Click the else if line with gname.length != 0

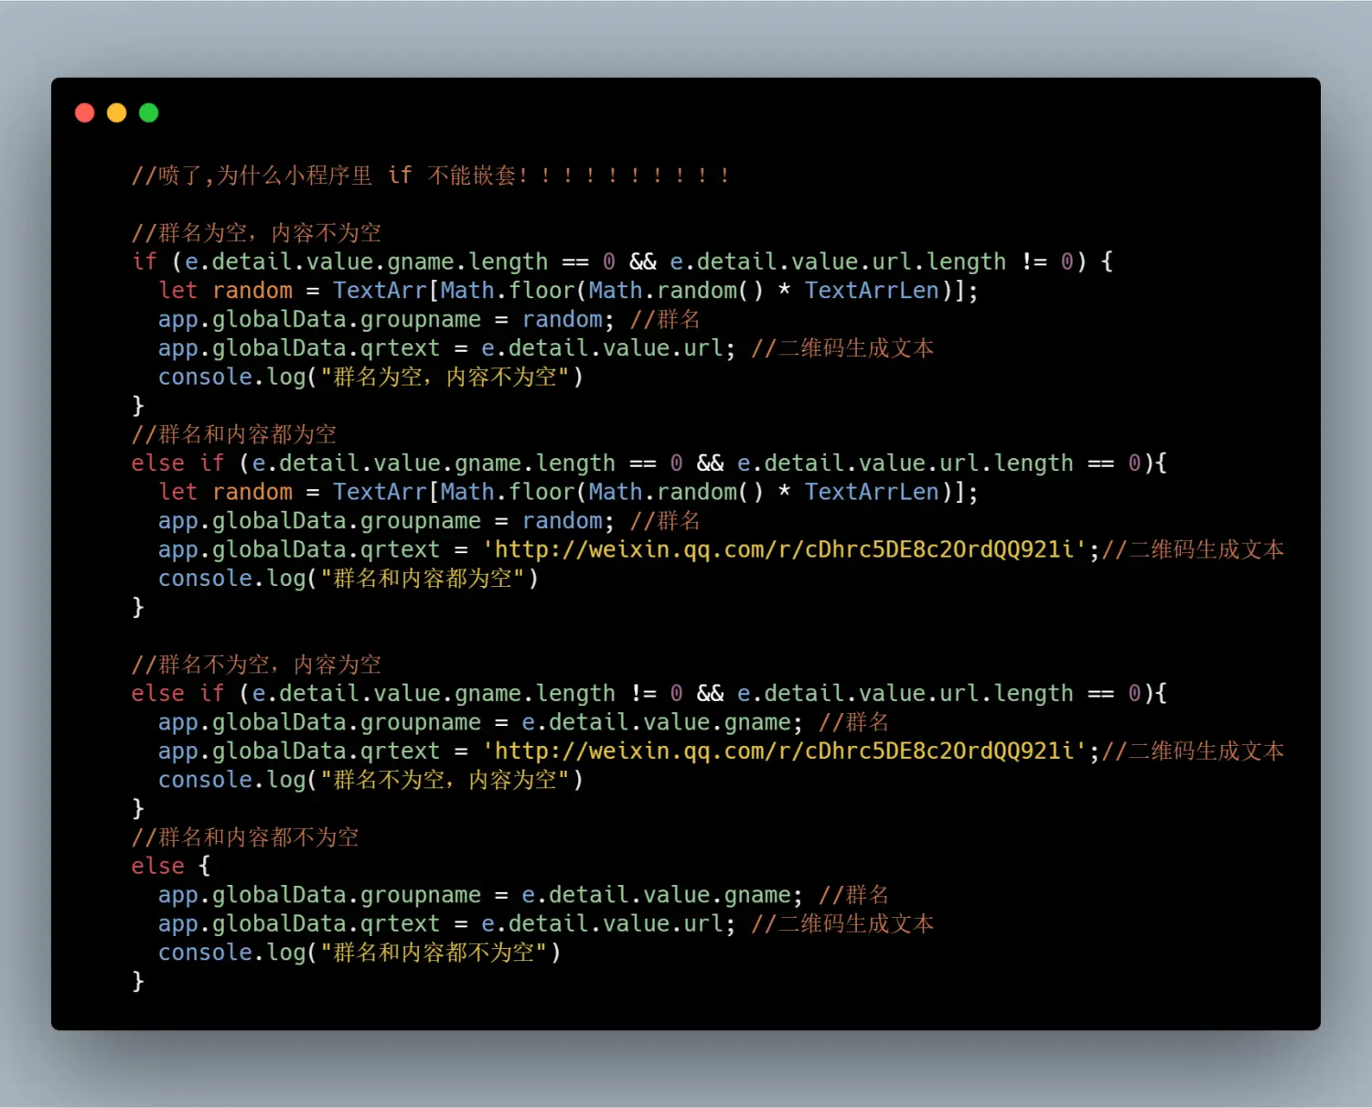pos(649,694)
